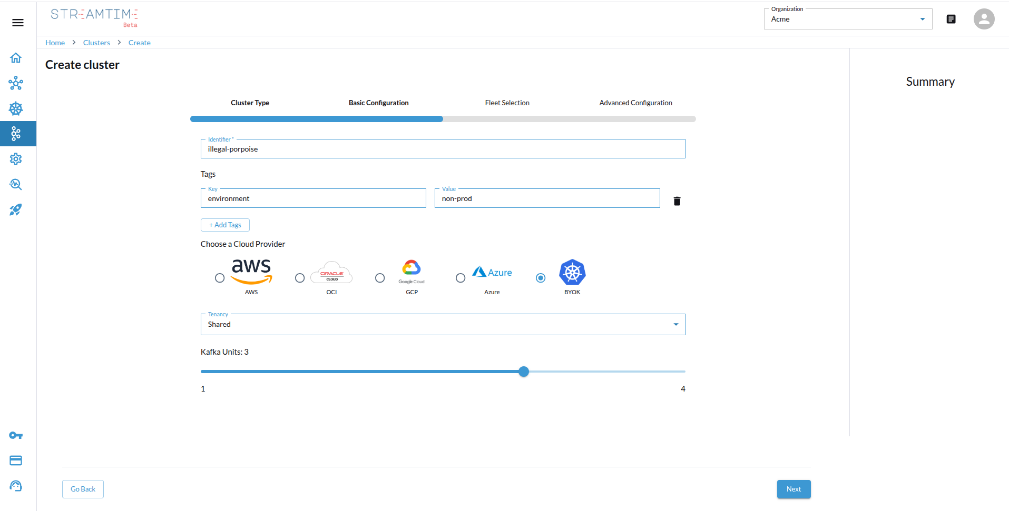Screen dimensions: 1009x511
Task: Click the Kafka Units slider handle
Action: click(x=524, y=372)
